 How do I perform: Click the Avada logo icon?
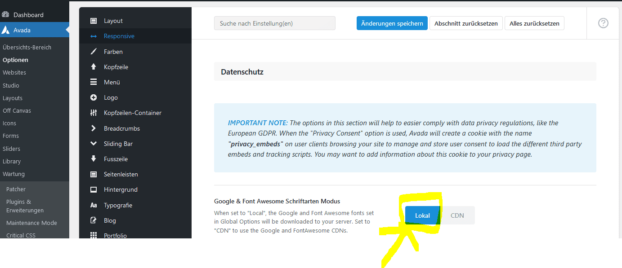pos(6,30)
